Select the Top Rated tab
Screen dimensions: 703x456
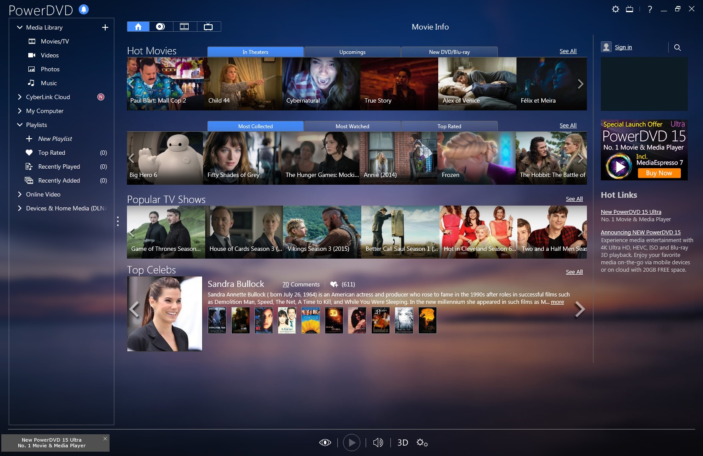(450, 126)
